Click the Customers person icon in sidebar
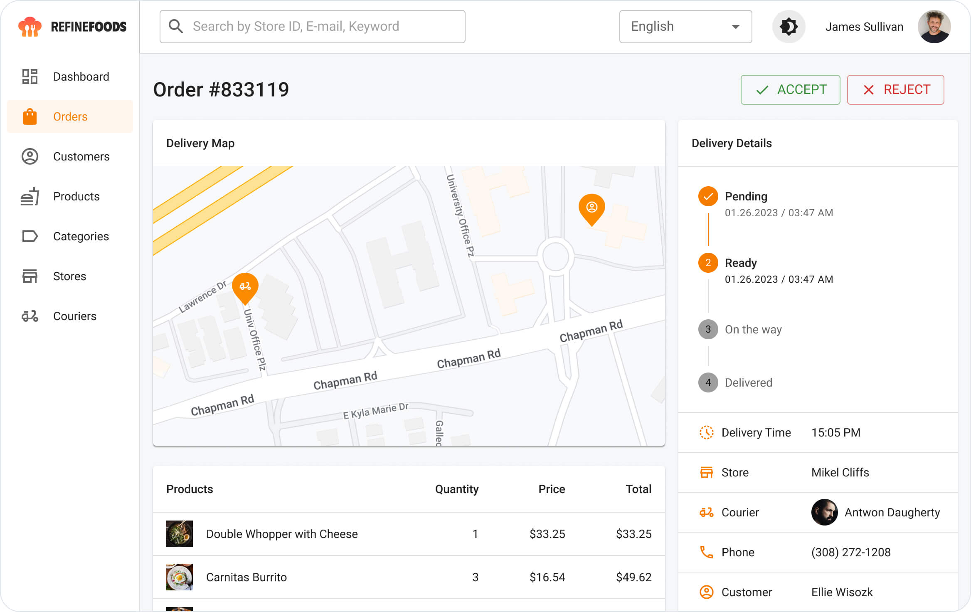The width and height of the screenshot is (971, 612). (30, 156)
